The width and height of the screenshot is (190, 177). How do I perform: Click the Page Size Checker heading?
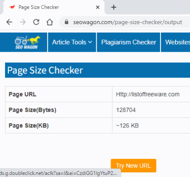coord(45,70)
